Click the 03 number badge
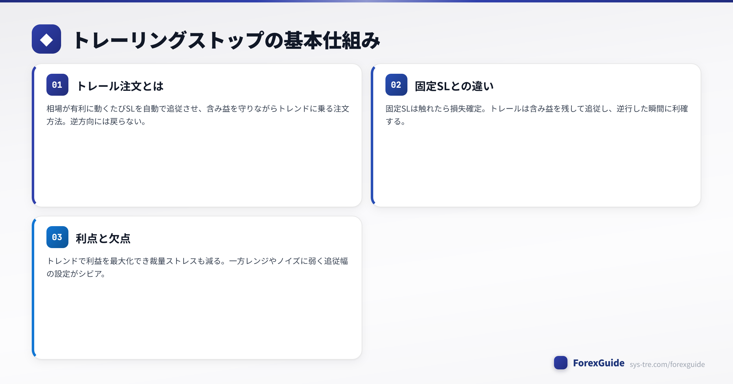This screenshot has width=733, height=384. coord(57,237)
